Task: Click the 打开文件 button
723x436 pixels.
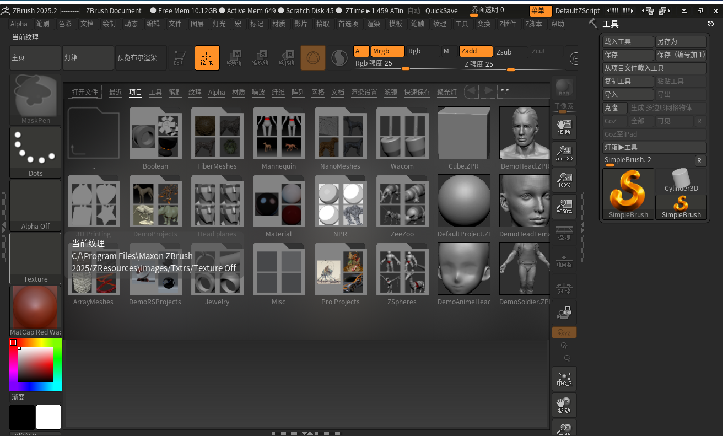Action: 85,92
